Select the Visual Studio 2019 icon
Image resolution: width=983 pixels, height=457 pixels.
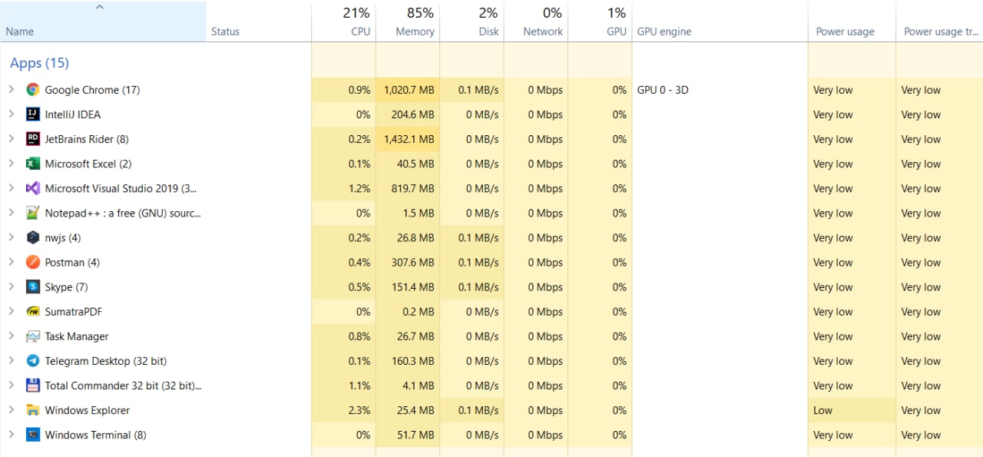coord(32,188)
